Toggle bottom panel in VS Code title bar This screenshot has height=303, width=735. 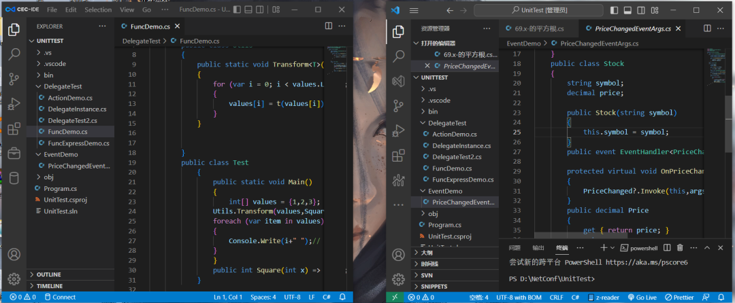point(627,10)
